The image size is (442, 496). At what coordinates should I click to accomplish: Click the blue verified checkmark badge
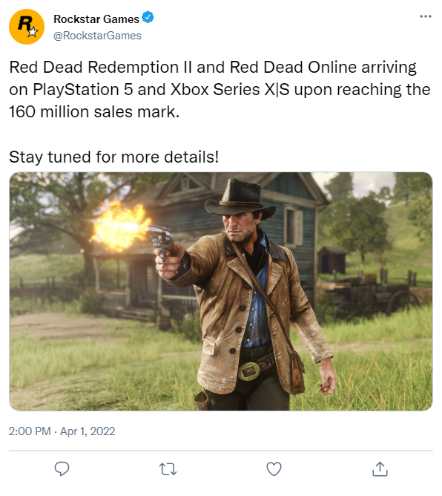tap(148, 17)
